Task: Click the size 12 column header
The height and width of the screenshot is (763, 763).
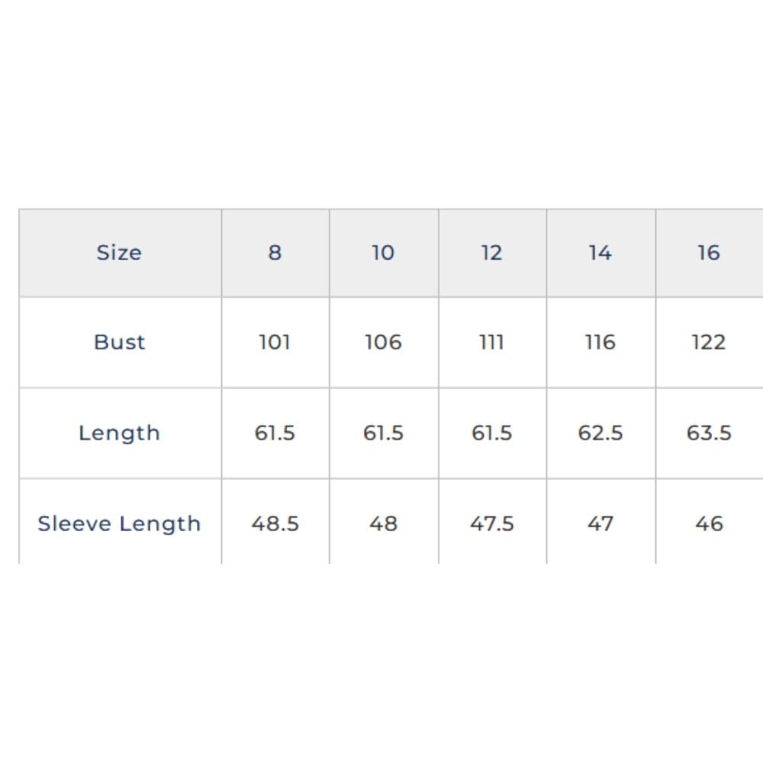Action: [492, 253]
